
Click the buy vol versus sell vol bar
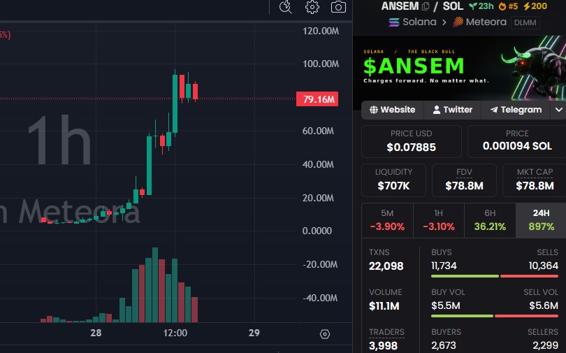click(x=495, y=316)
